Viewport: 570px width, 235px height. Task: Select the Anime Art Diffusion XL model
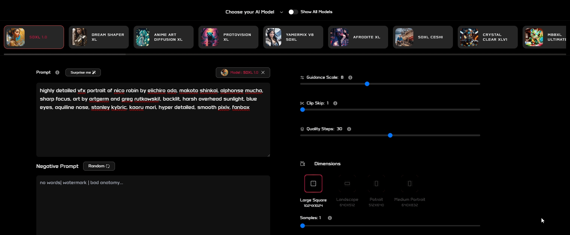(x=164, y=37)
